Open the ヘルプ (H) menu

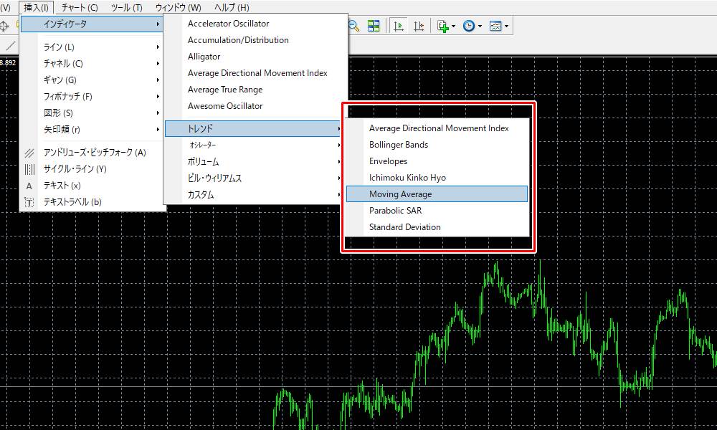232,7
